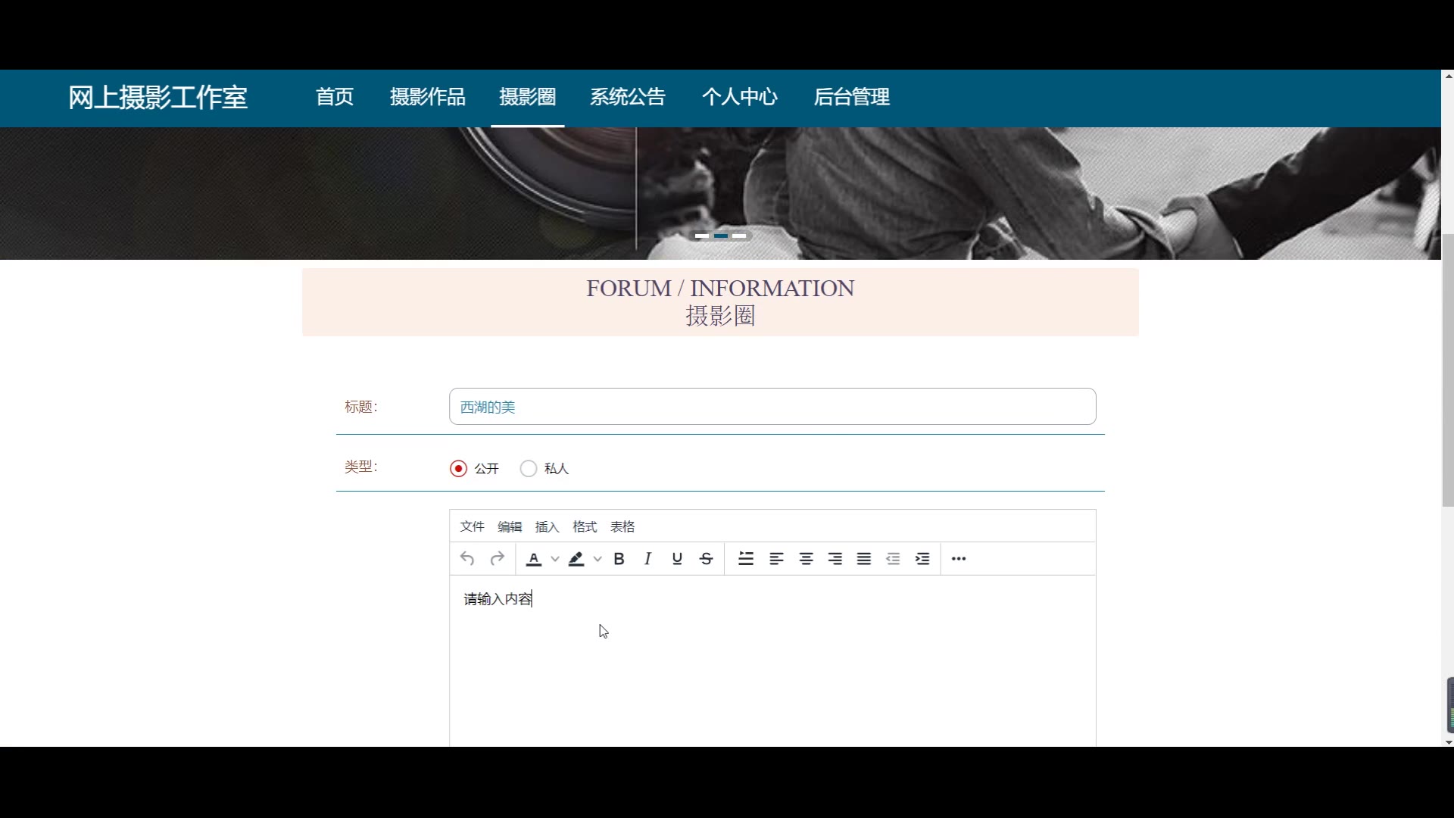Screen dimensions: 1454x818
Task: Apply background highlight color icon
Action: pos(576,559)
